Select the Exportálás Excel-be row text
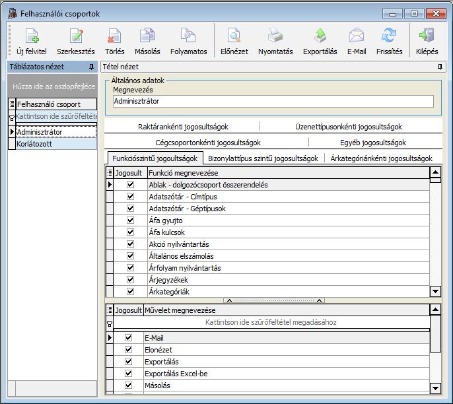453x404 pixels. [x=176, y=374]
